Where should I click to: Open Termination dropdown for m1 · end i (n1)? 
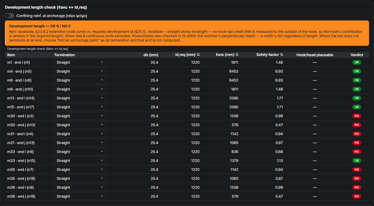click(80, 62)
